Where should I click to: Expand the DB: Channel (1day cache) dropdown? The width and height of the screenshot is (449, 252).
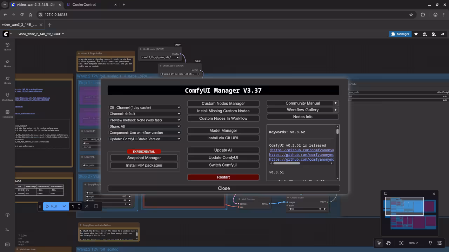[145, 107]
